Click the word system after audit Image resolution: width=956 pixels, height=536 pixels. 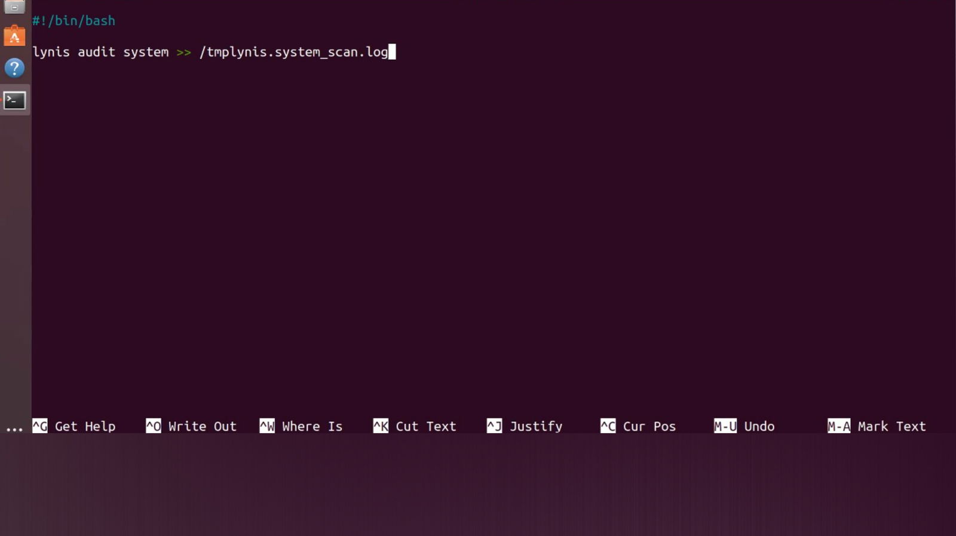pos(146,52)
